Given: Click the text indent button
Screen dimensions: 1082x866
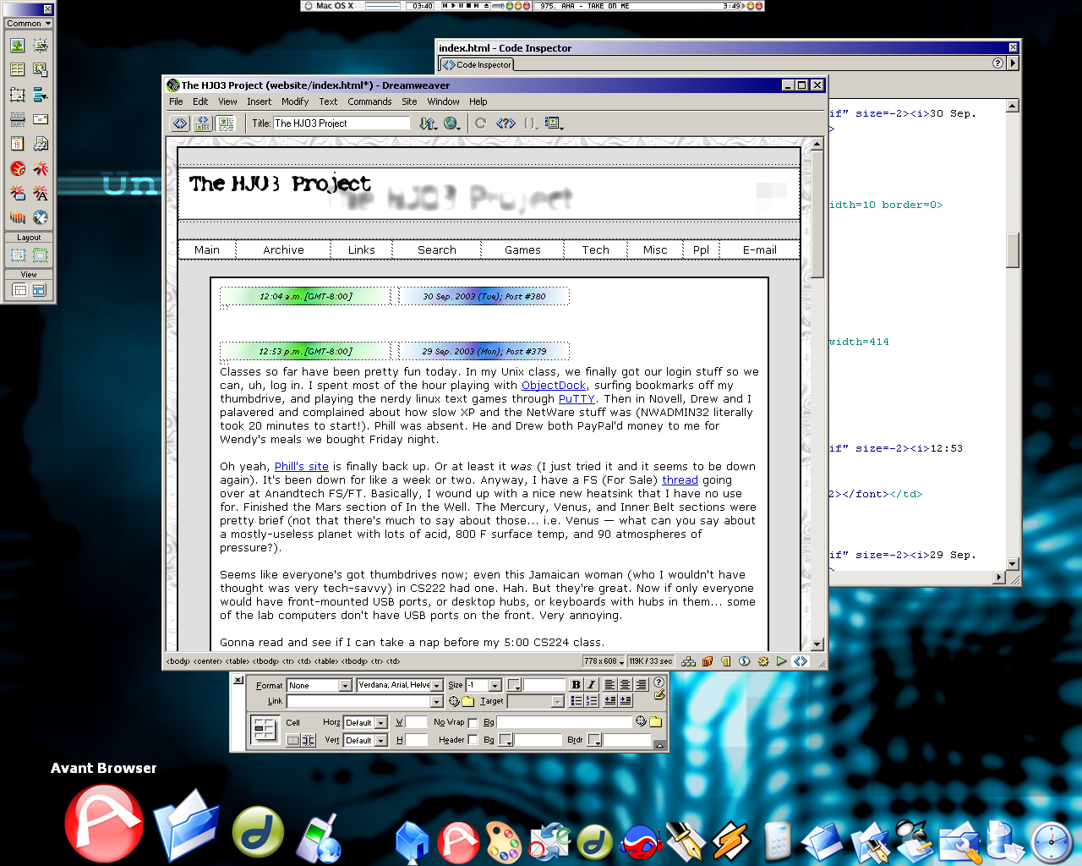Looking at the screenshot, I should 626,701.
